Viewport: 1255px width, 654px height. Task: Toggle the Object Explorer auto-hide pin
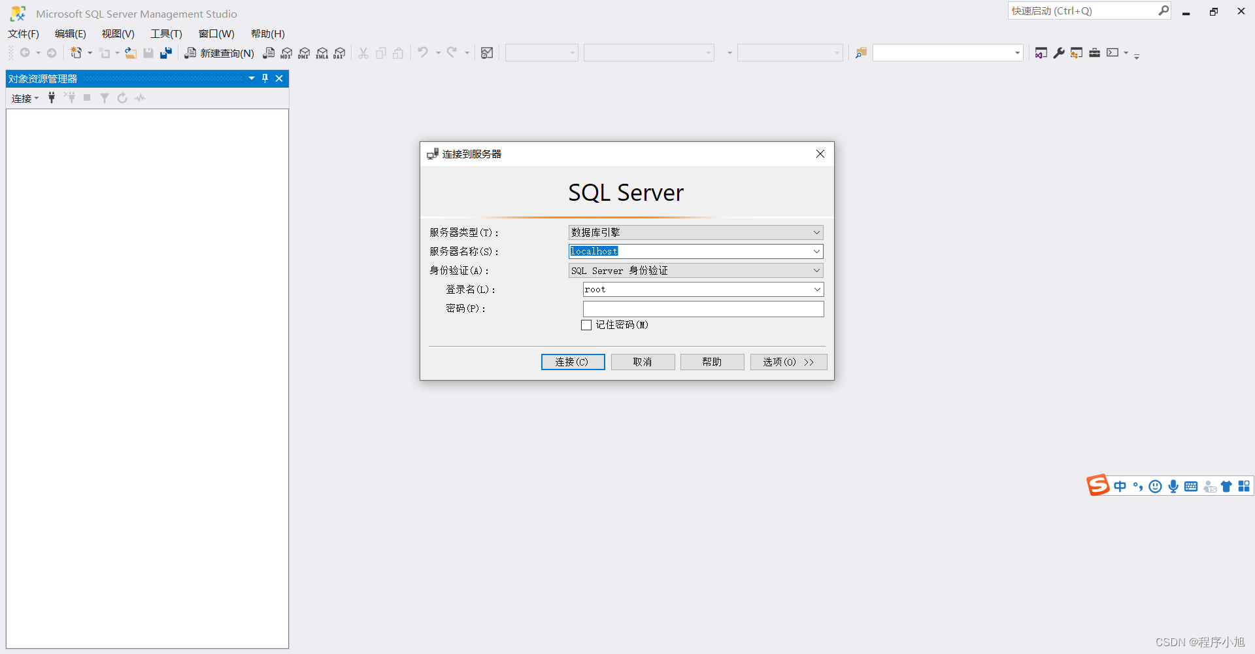pos(265,78)
